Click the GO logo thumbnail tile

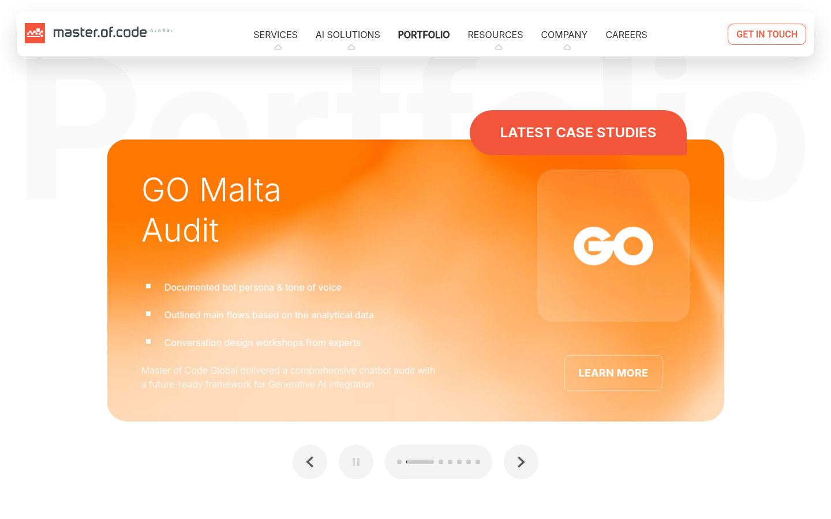coord(613,246)
